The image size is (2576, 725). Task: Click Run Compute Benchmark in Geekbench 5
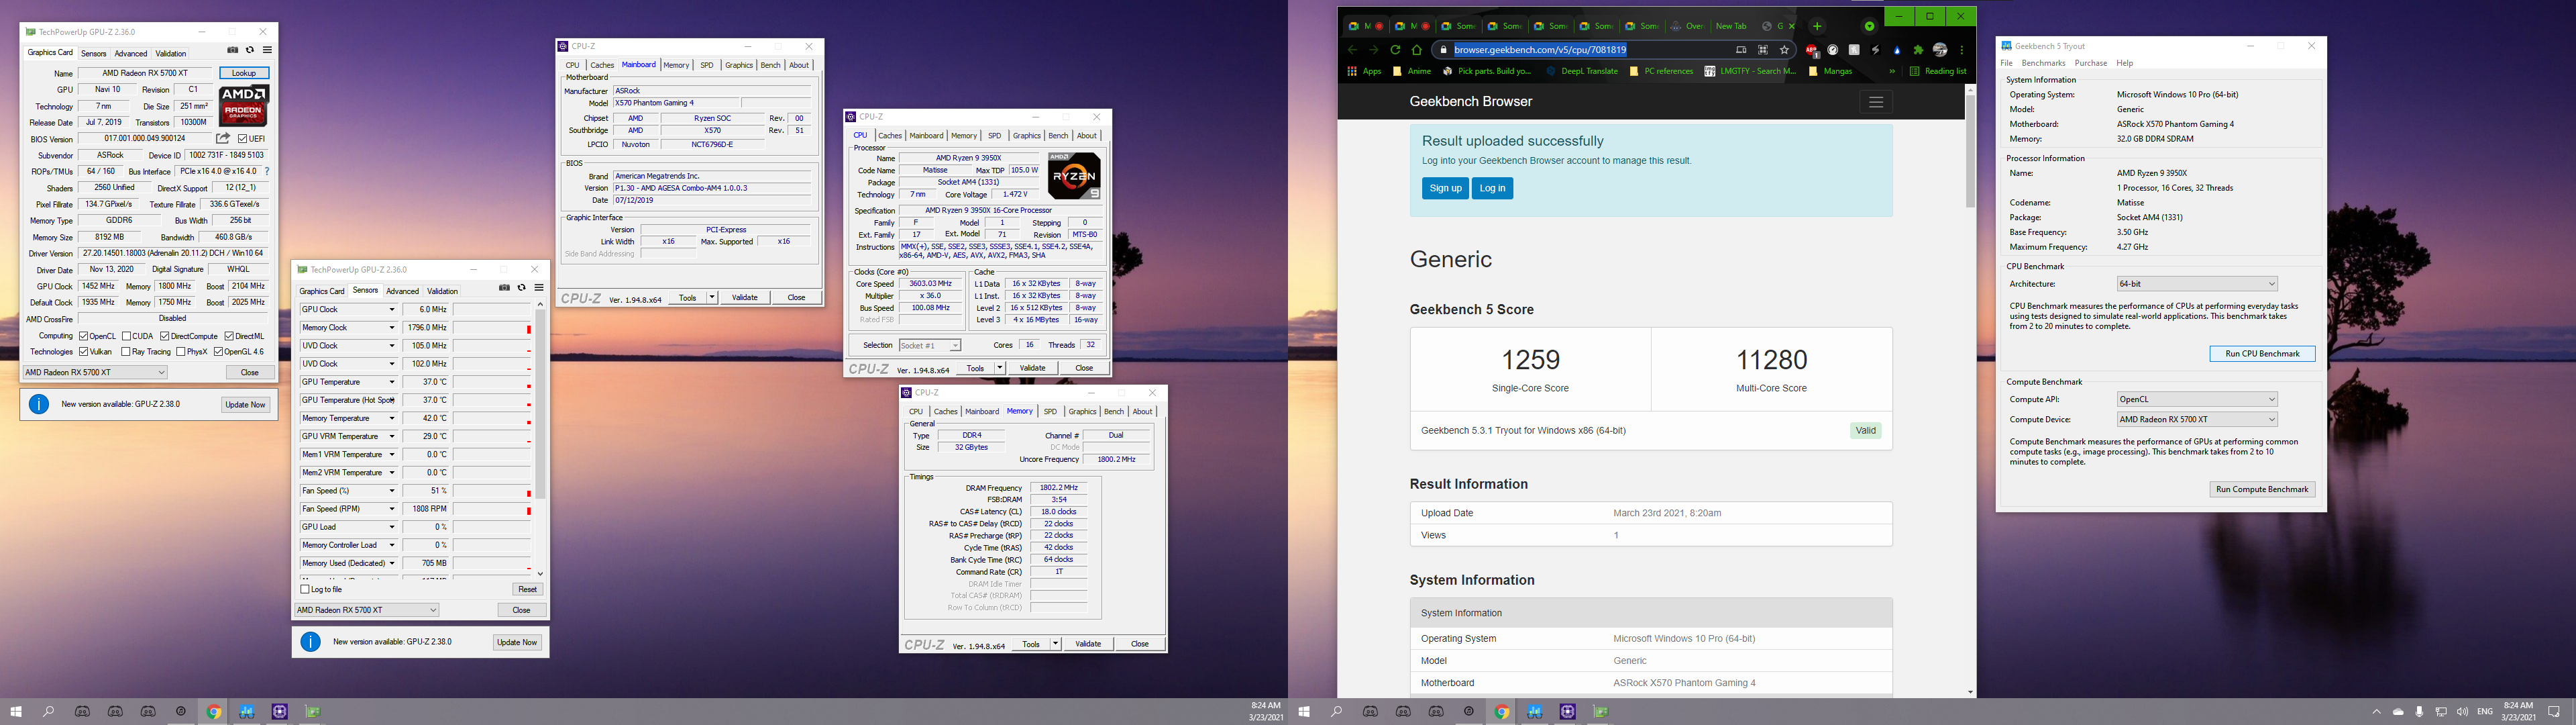2262,489
